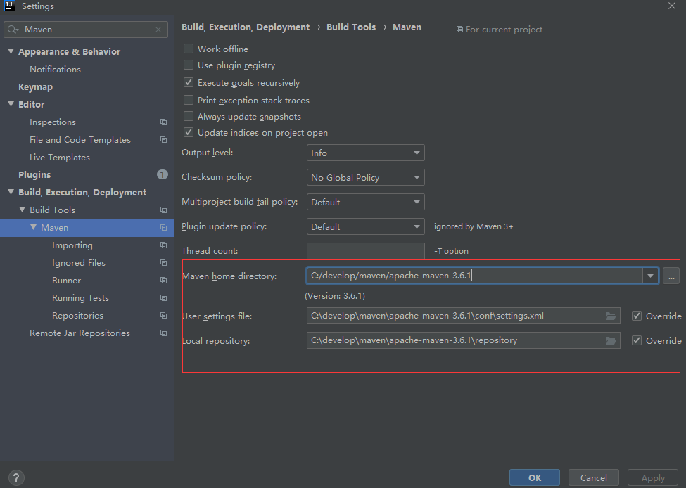This screenshot has height=488, width=686.
Task: Select Notifications in settings tree
Action: pyautogui.click(x=55, y=69)
